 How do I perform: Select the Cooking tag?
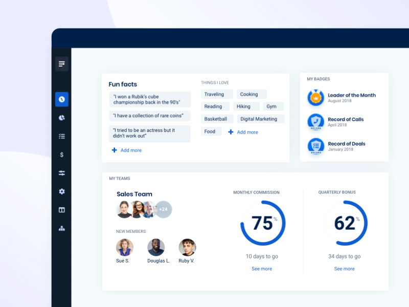tap(252, 94)
